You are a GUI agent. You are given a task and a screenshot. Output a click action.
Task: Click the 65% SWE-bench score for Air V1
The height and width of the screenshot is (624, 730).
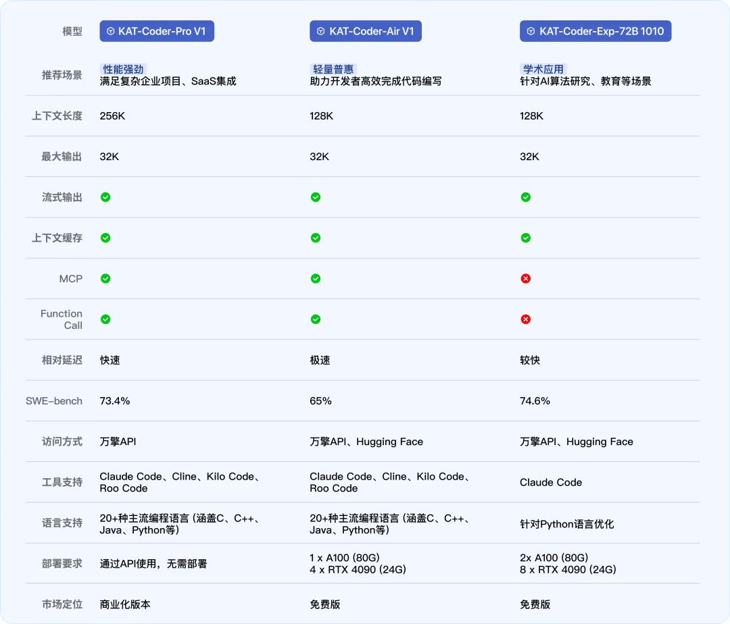pyautogui.click(x=320, y=400)
